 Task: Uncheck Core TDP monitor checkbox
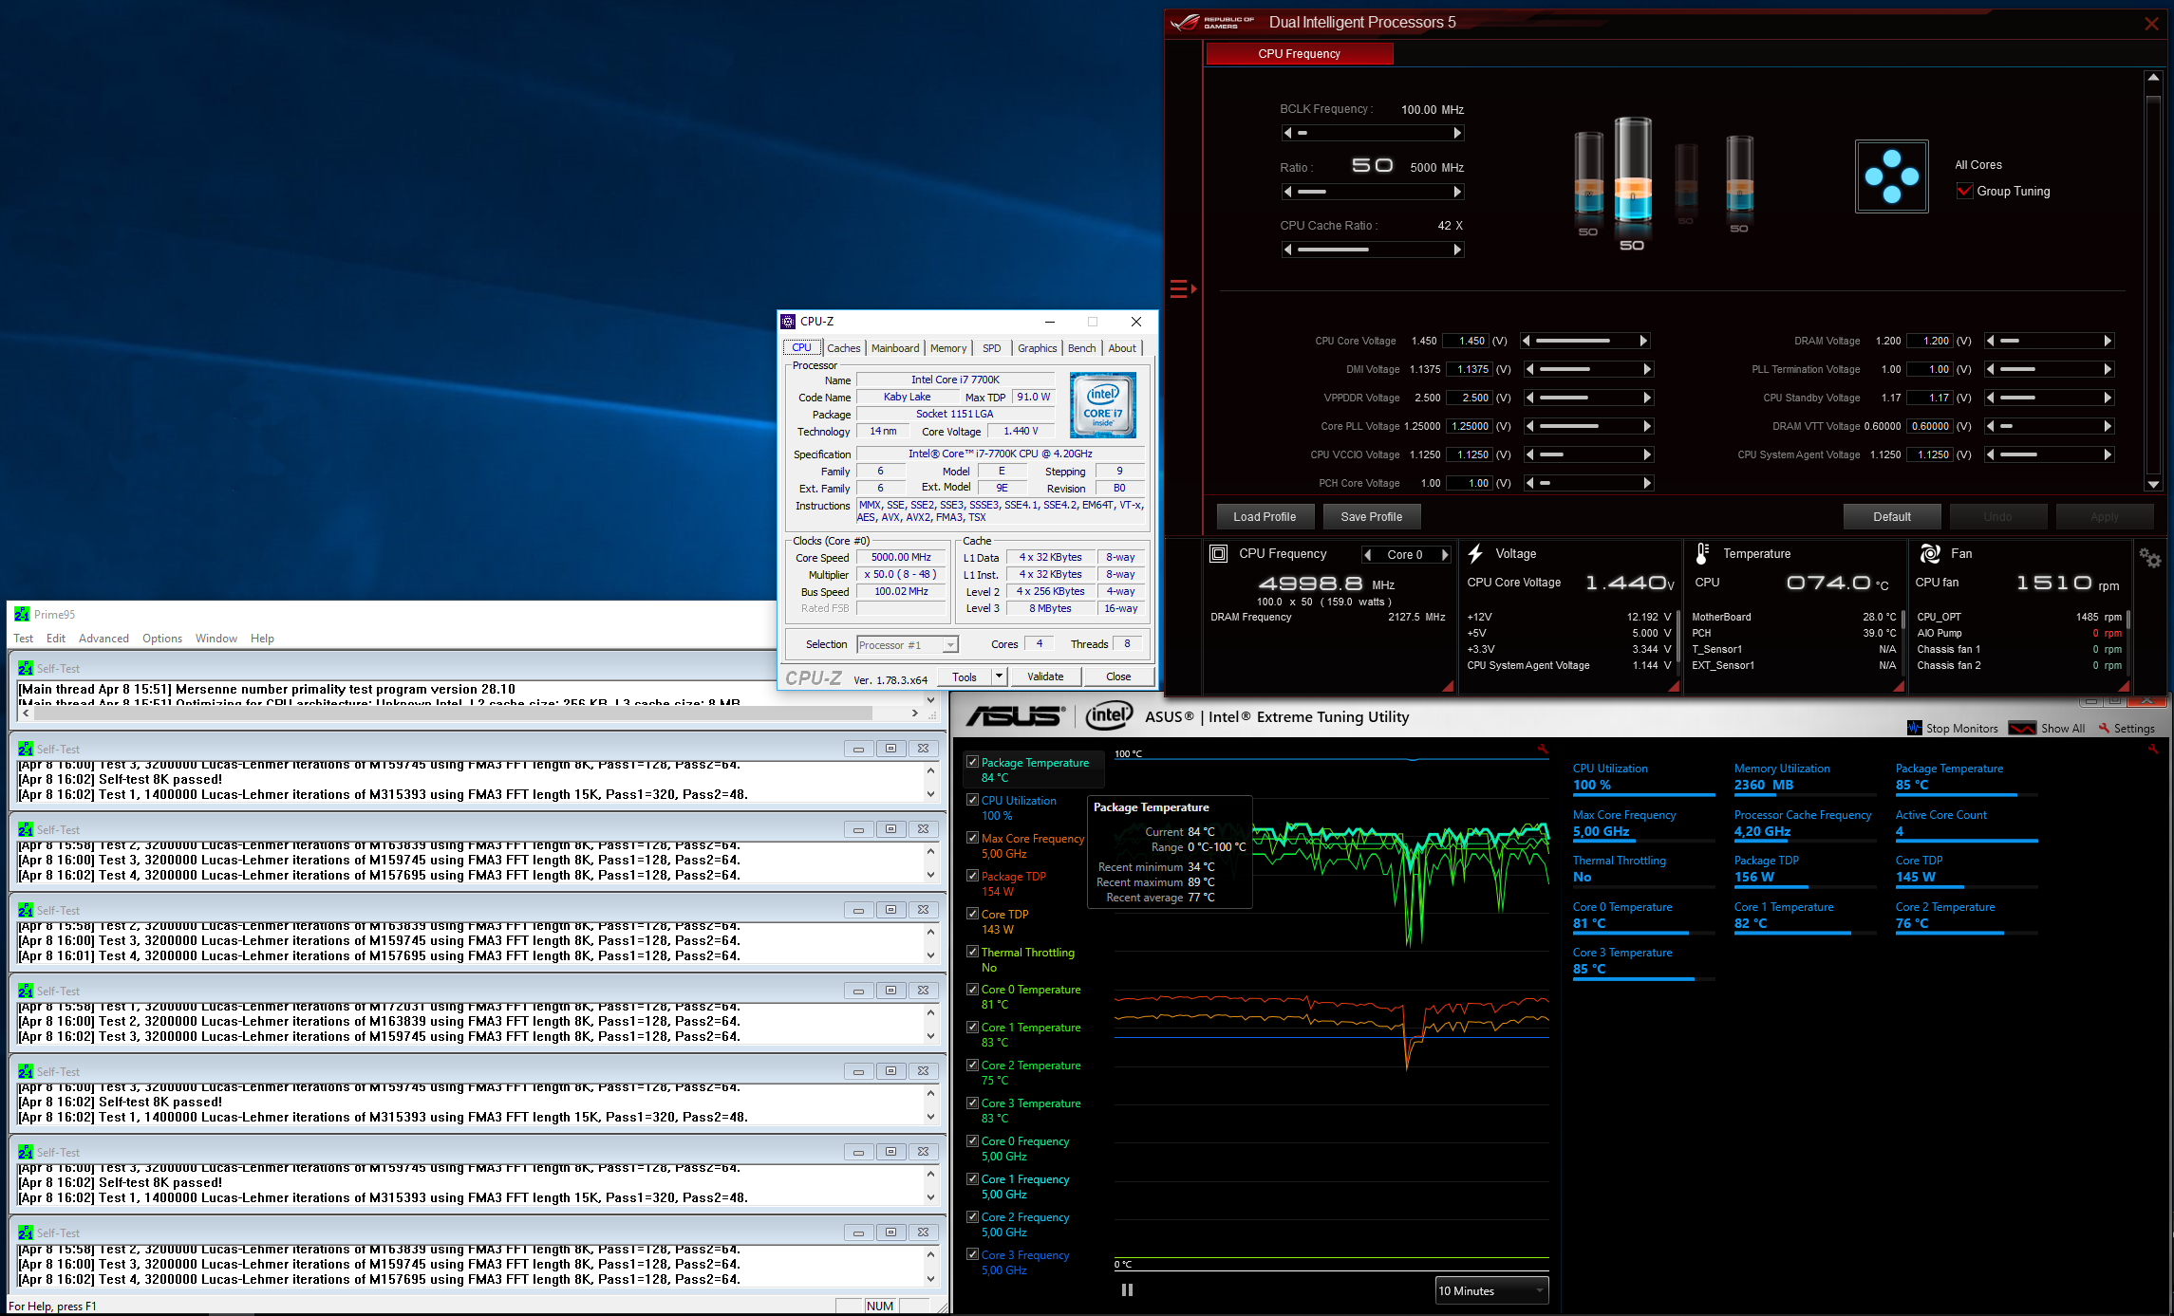972,914
